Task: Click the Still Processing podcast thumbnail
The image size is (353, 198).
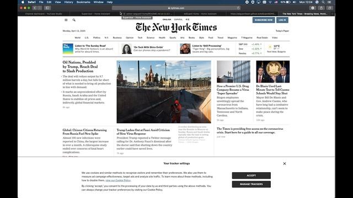Action: click(x=185, y=49)
